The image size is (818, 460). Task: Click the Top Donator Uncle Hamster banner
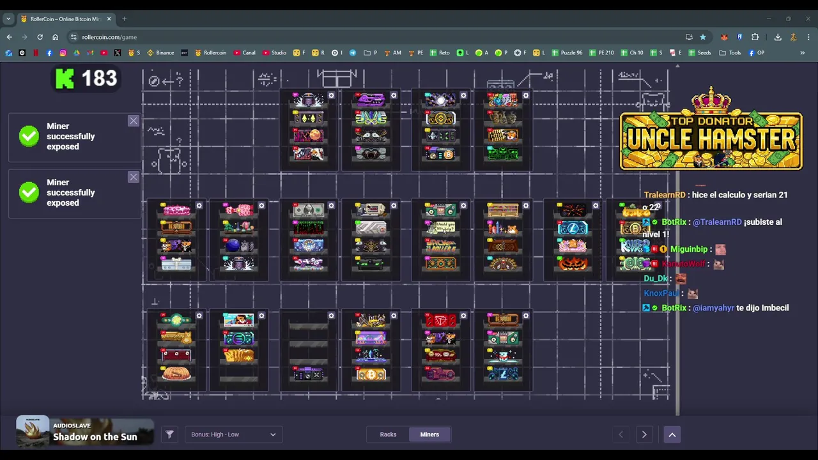point(711,130)
